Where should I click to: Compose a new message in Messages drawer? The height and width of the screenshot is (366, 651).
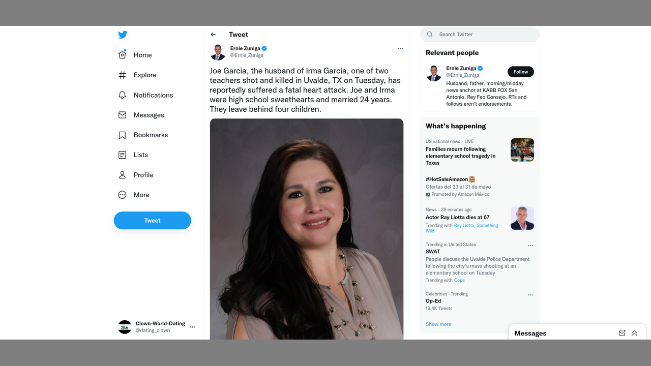(x=622, y=333)
